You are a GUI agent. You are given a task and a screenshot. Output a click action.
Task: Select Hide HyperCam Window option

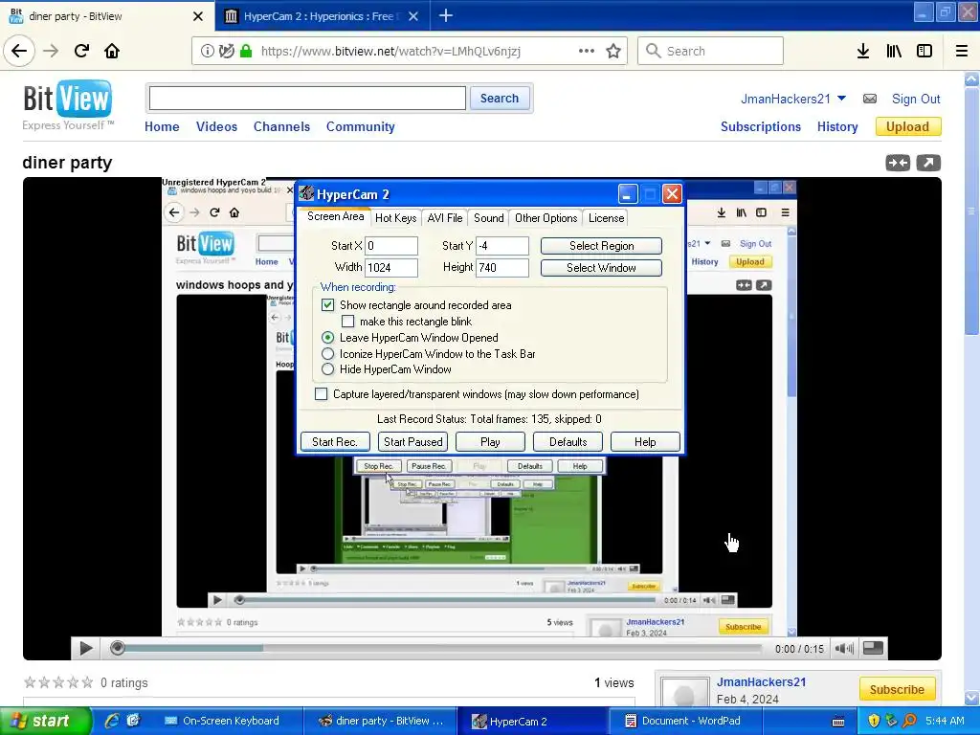click(x=327, y=369)
